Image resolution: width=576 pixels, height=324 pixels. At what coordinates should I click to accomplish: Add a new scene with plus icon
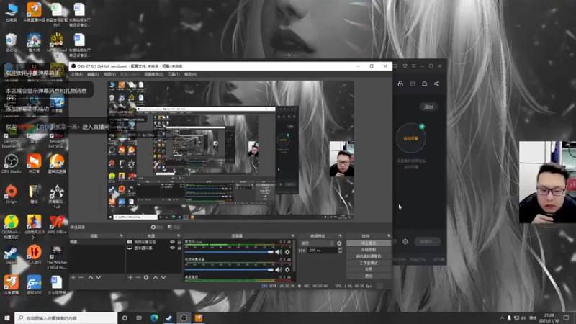click(x=73, y=277)
